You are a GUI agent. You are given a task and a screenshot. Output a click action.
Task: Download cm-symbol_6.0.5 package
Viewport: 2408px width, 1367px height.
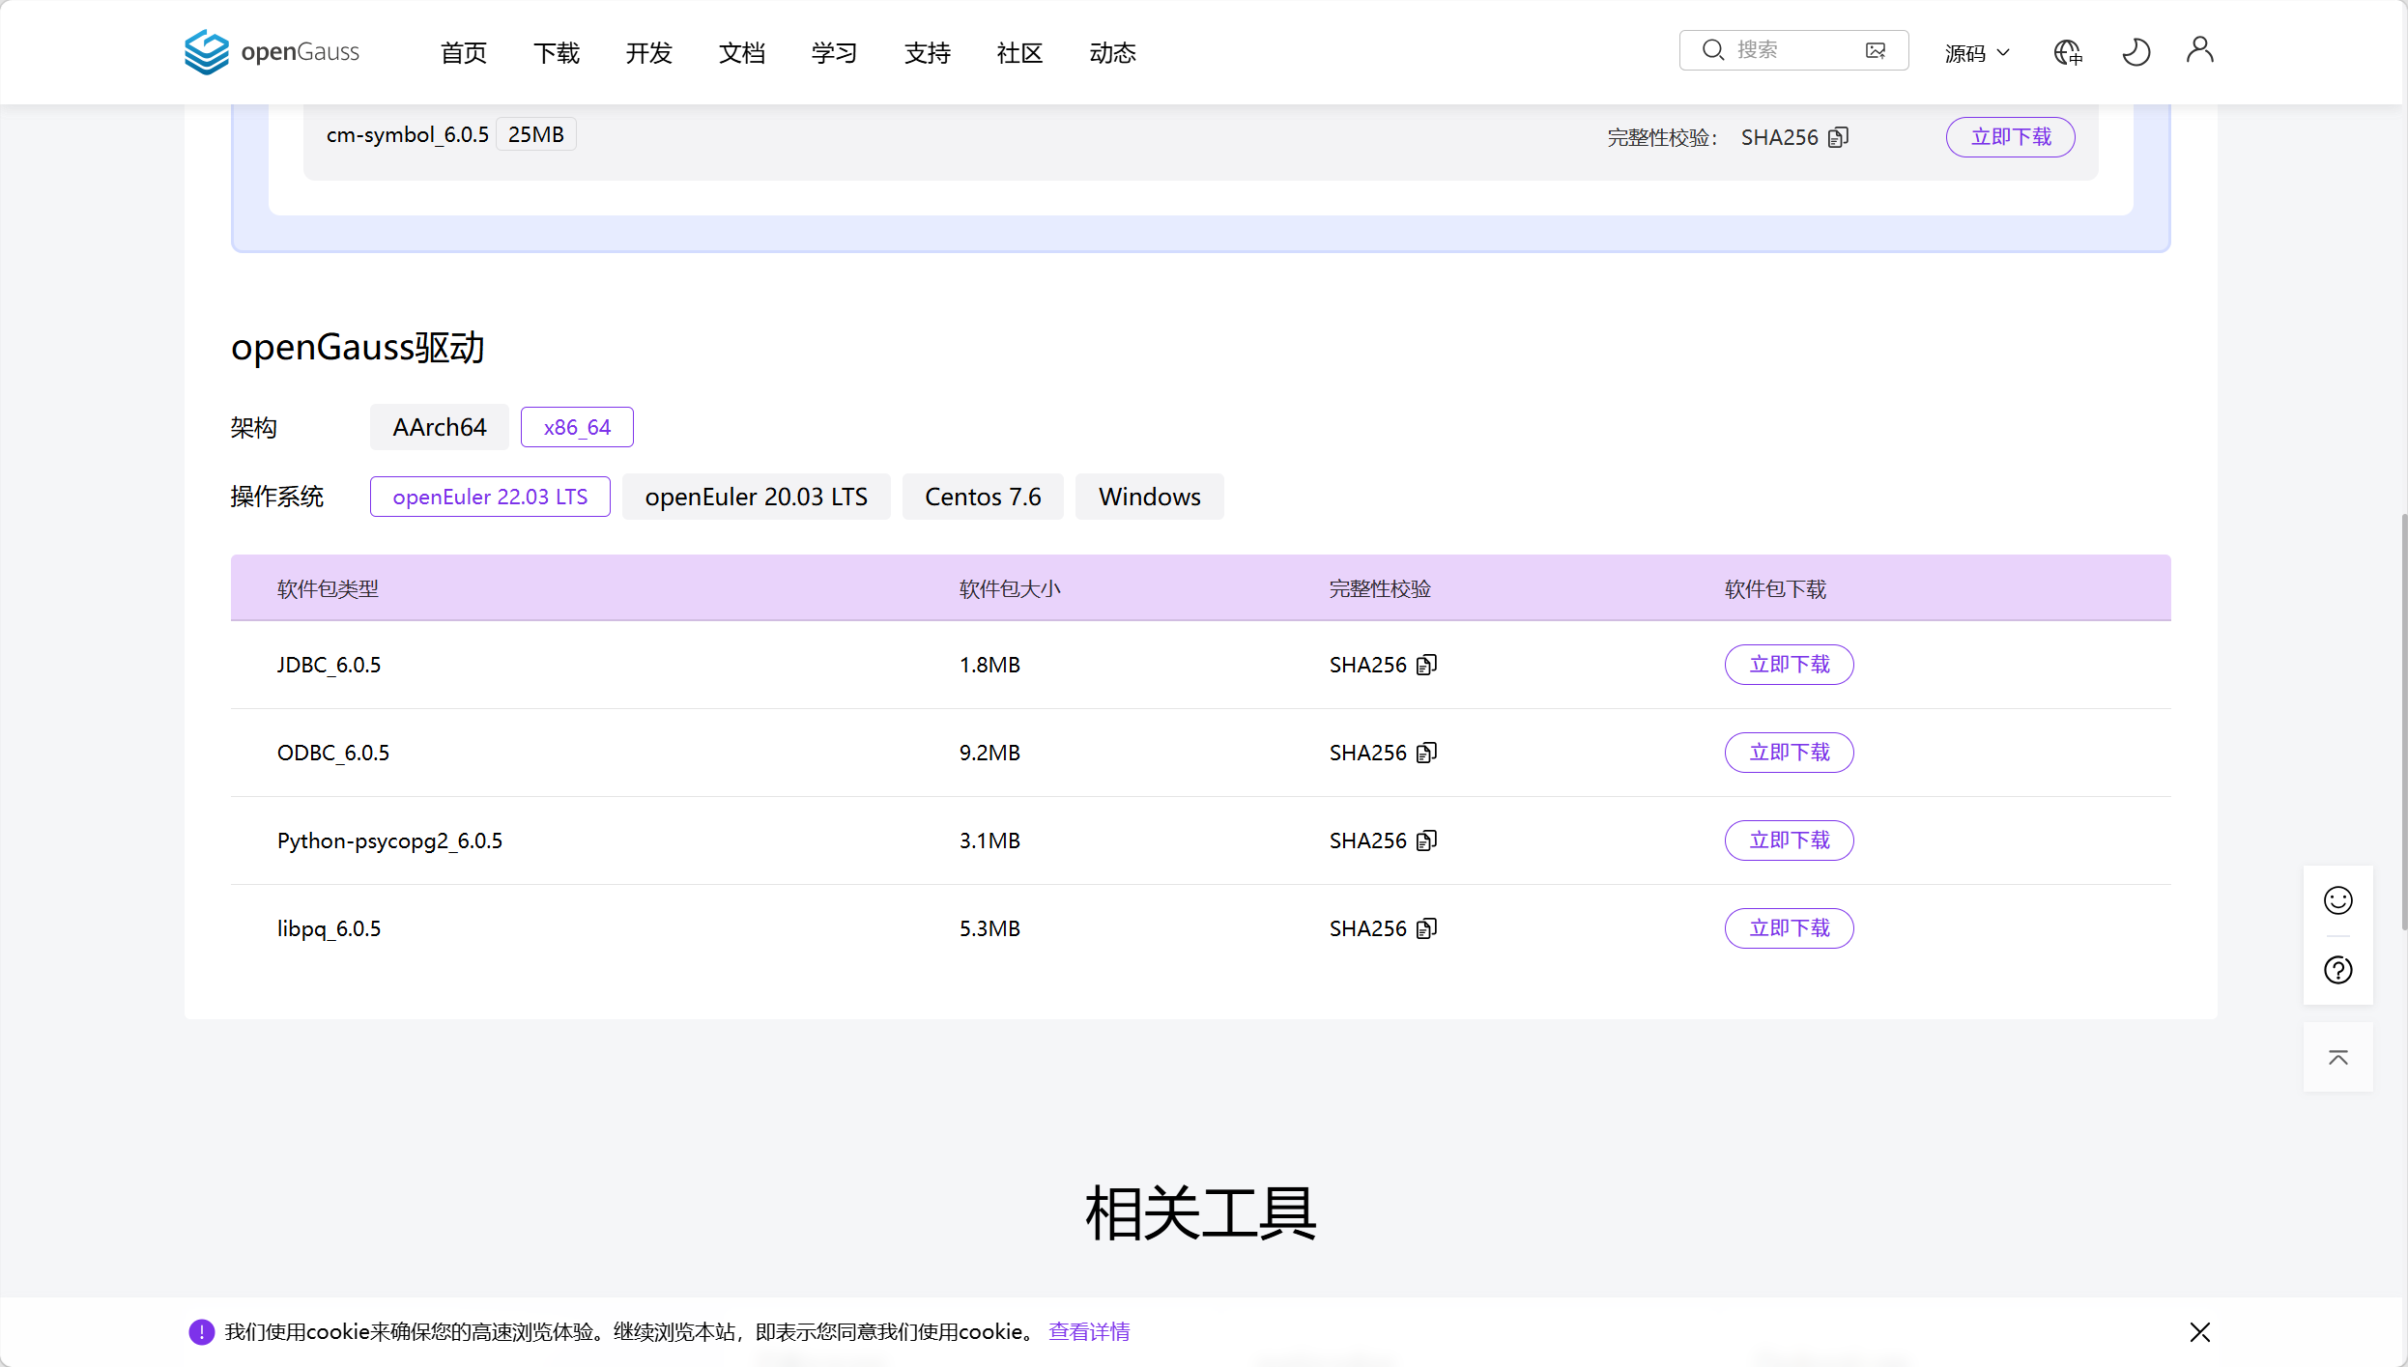pyautogui.click(x=2011, y=137)
